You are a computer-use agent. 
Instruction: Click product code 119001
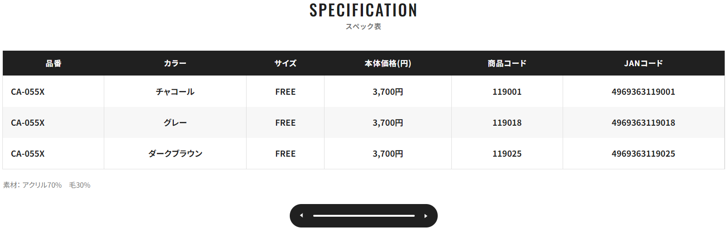[507, 92]
